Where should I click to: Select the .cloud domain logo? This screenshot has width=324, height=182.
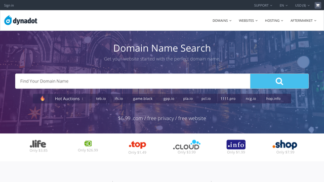[187, 145]
